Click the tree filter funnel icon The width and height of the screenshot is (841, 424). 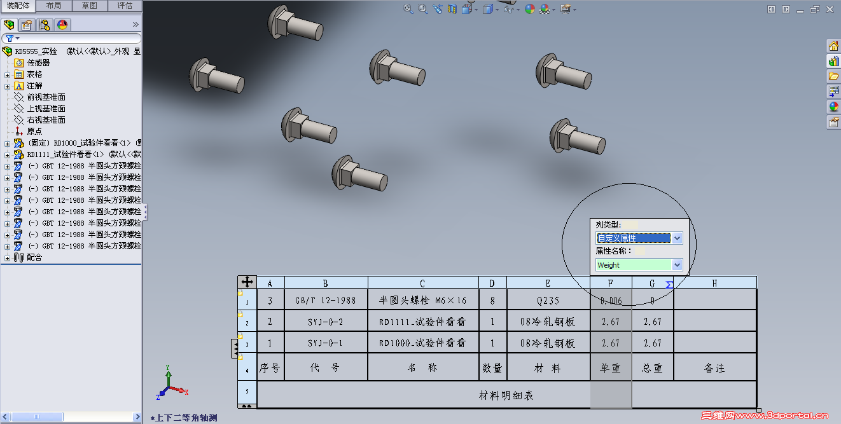pos(10,39)
